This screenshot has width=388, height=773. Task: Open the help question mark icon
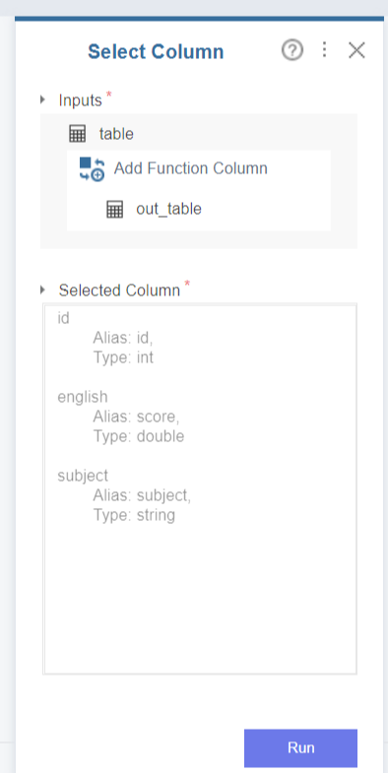point(292,50)
